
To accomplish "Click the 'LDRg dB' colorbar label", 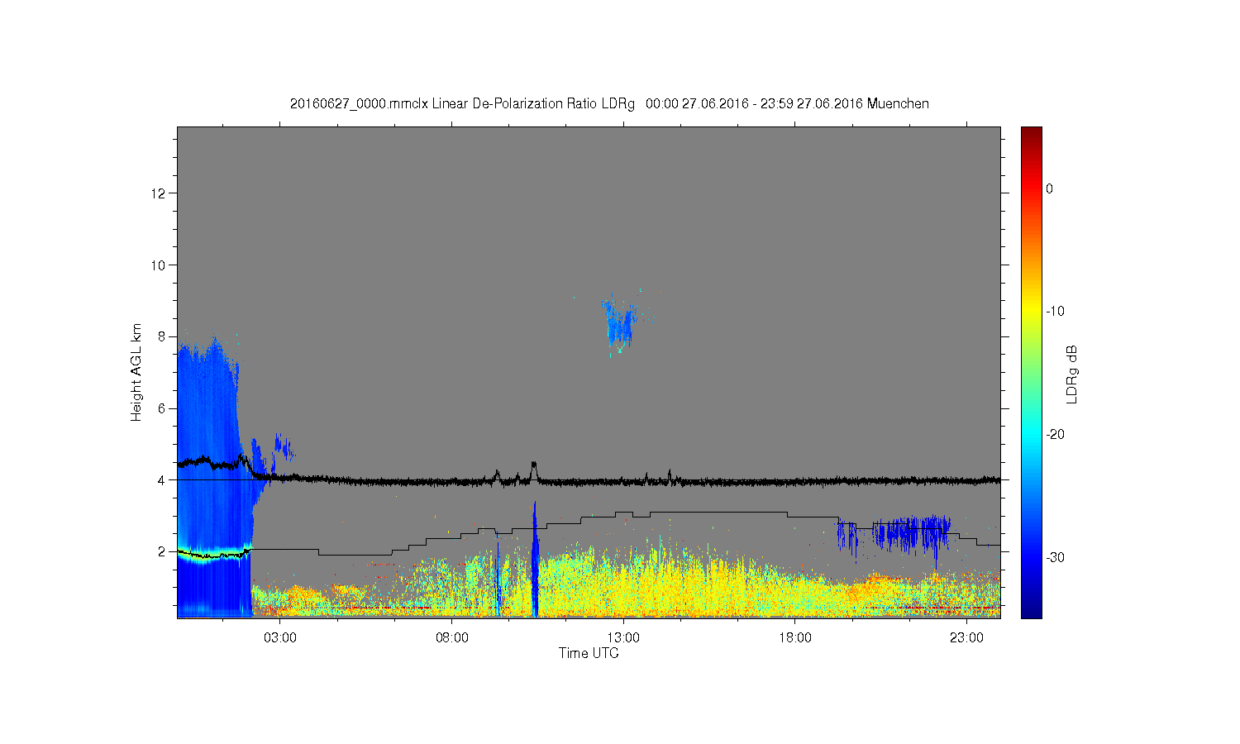I will pyautogui.click(x=1072, y=374).
